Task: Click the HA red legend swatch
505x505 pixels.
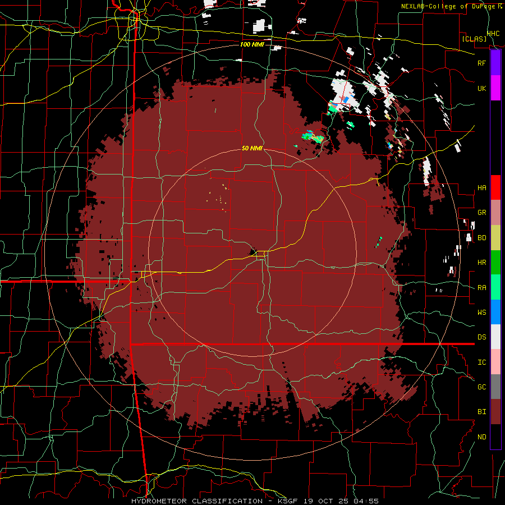Action: [495, 187]
